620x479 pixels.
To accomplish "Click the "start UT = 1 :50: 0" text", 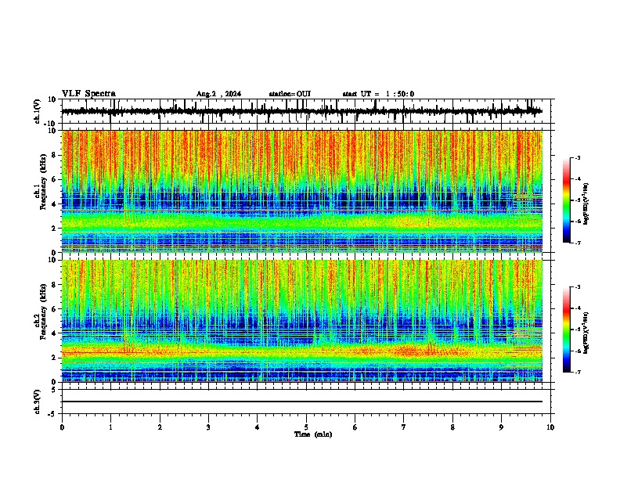I will pyautogui.click(x=378, y=94).
